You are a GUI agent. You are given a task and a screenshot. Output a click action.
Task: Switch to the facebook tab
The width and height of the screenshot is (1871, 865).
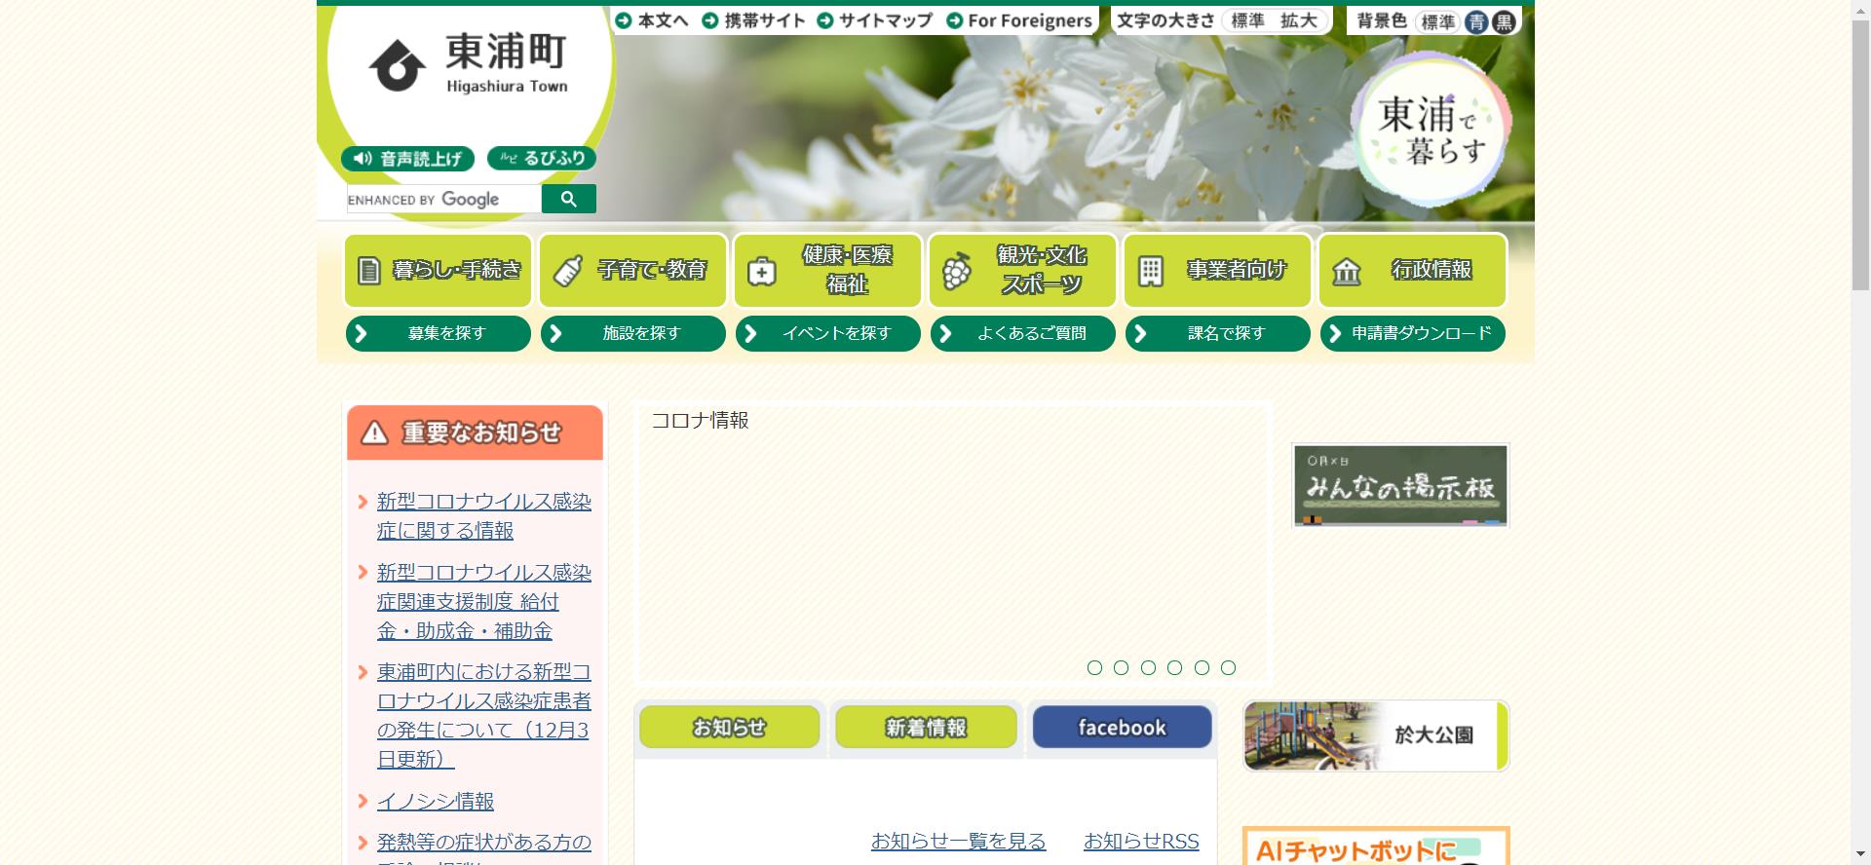(1122, 728)
